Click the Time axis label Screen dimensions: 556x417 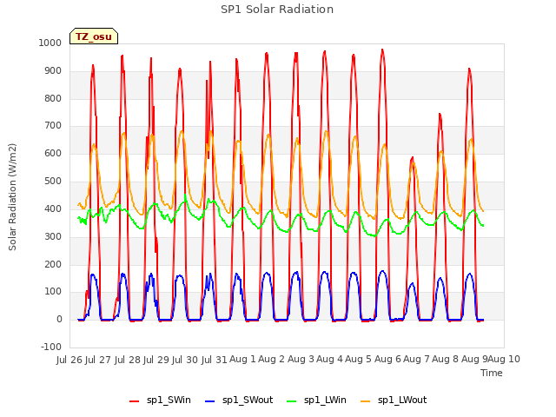[492, 373]
